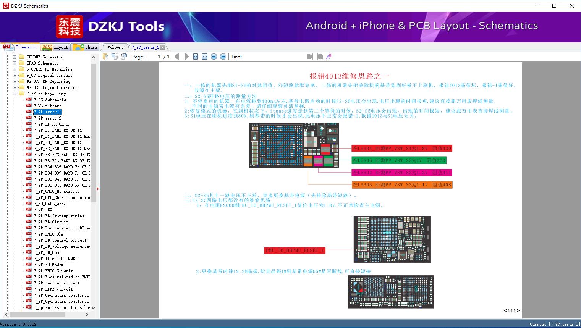This screenshot has width=581, height=328.
Task: Select 7_7P_PMIC_Circuit item
Action: click(53, 271)
